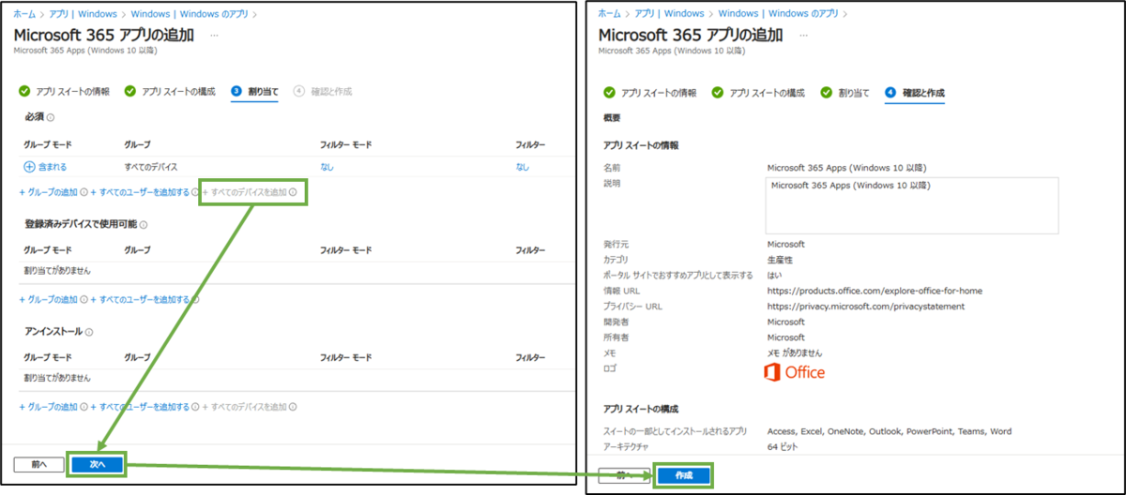1126x495 pixels.
Task: Click アプリ | Windows breadcrumb in right window
Action: [671, 13]
